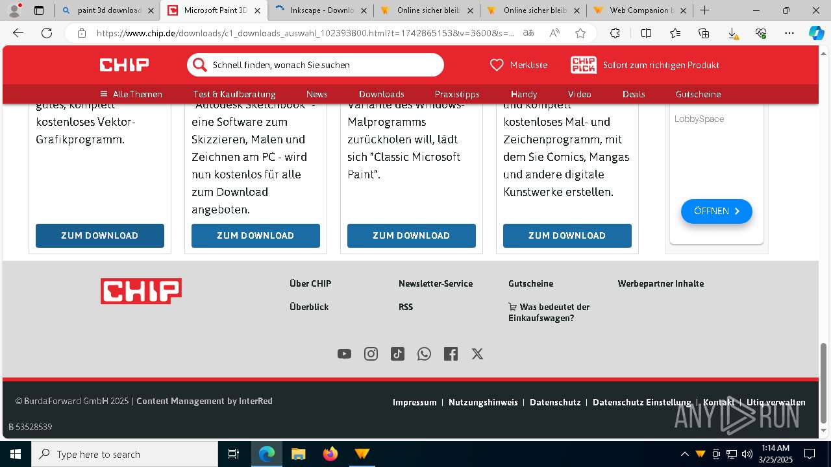Open the RSS footer link
This screenshot has height=467, width=831.
[406, 307]
